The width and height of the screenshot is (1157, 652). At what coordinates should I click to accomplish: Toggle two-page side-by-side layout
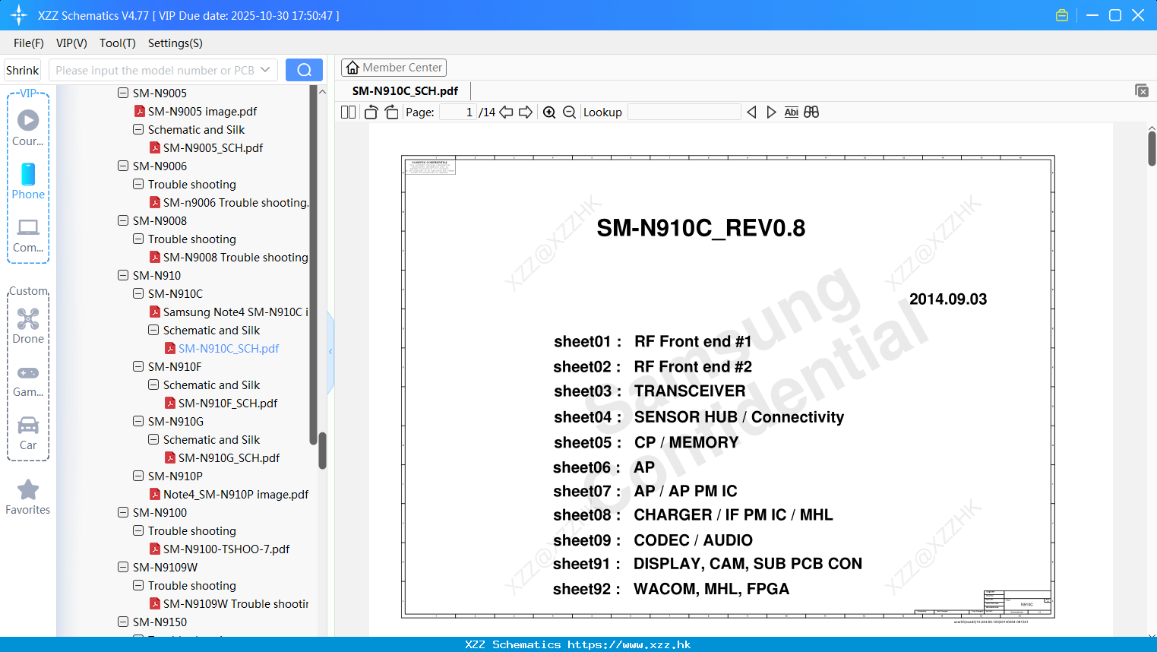point(347,112)
